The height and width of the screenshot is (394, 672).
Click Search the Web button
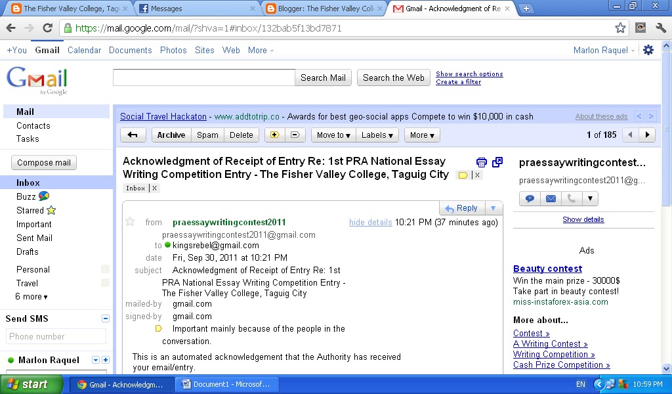(x=394, y=77)
